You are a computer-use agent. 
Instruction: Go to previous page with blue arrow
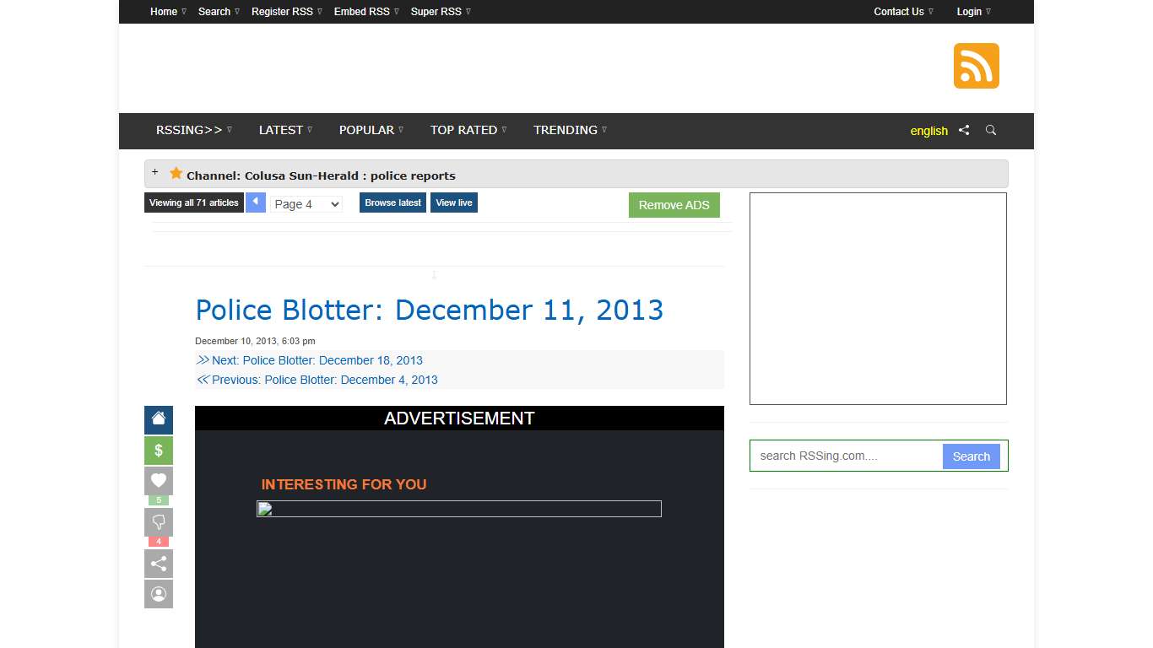click(x=256, y=202)
